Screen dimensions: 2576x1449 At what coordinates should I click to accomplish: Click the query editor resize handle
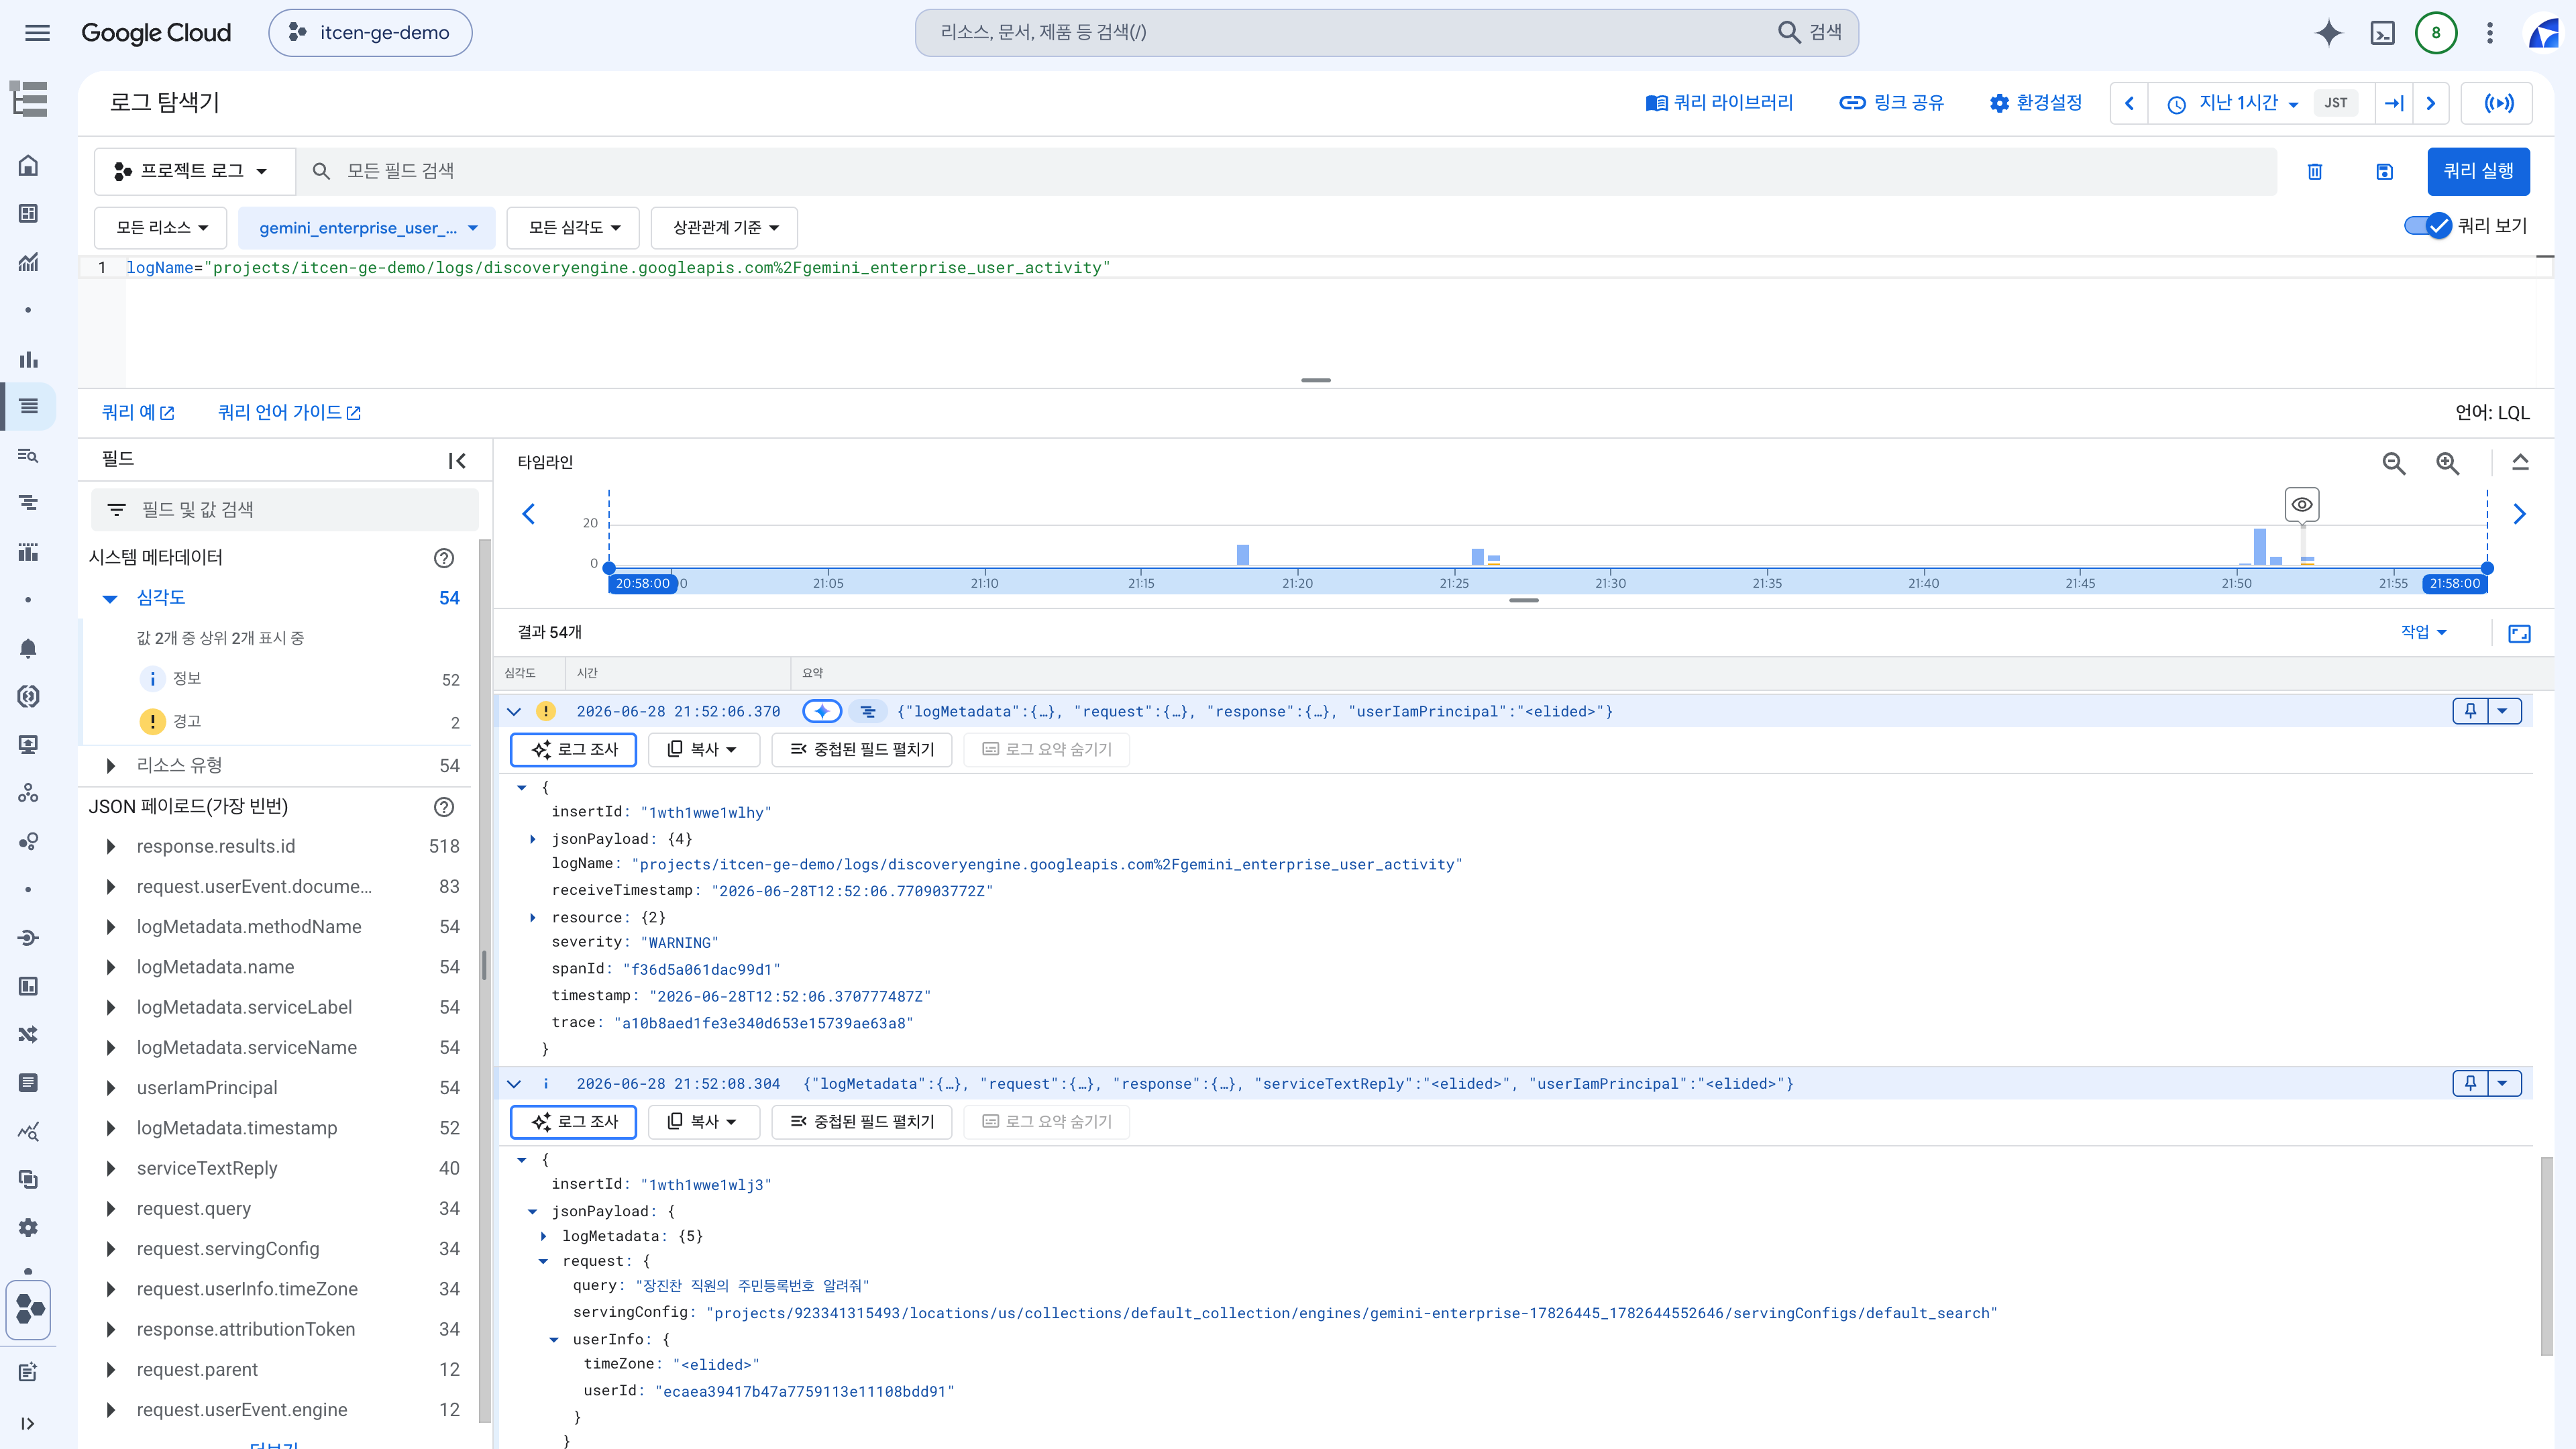click(x=1316, y=380)
